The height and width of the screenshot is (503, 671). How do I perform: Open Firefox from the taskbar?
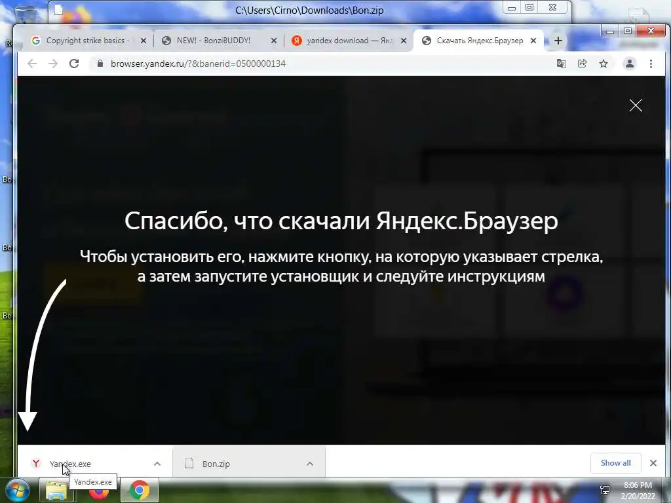coord(98,492)
